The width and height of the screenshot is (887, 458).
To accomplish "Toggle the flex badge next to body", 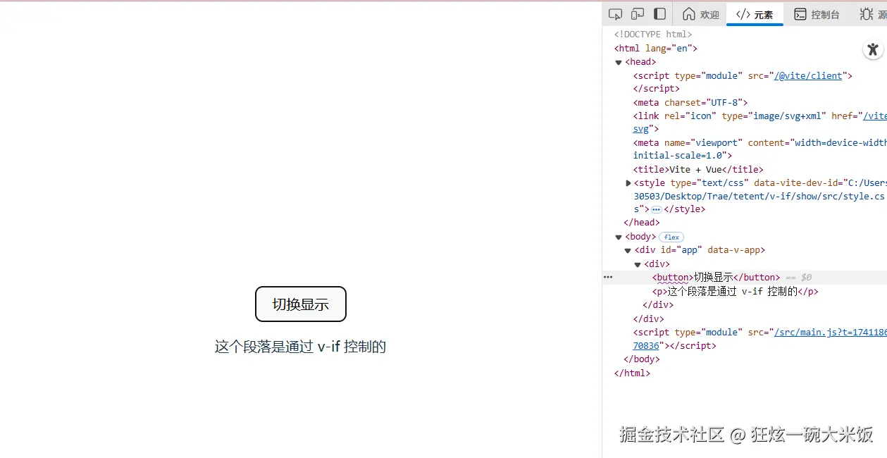I will tap(671, 237).
